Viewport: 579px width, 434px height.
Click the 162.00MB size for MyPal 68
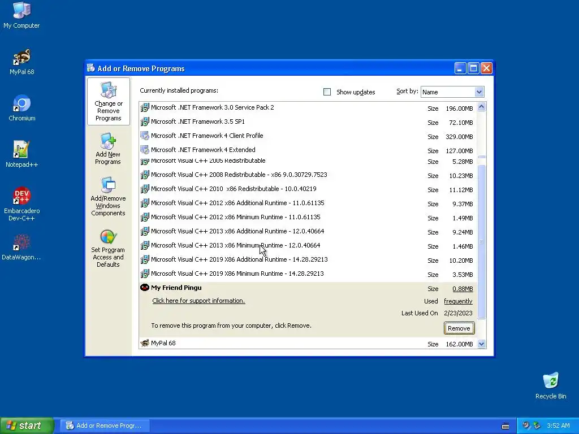point(459,344)
